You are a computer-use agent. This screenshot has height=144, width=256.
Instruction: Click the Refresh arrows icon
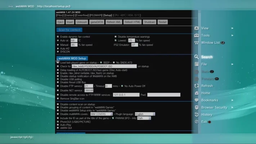tap(197, 86)
